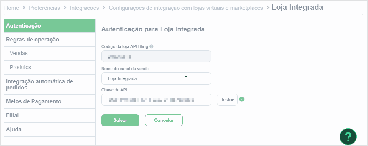Click the green info icon next to Testar

tap(242, 99)
